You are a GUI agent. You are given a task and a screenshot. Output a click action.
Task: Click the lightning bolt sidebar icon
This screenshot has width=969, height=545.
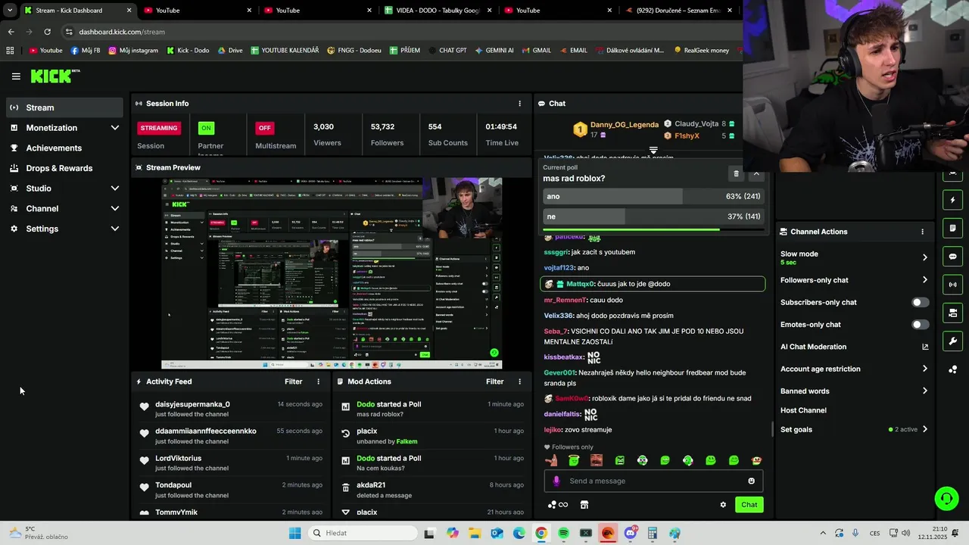(952, 201)
